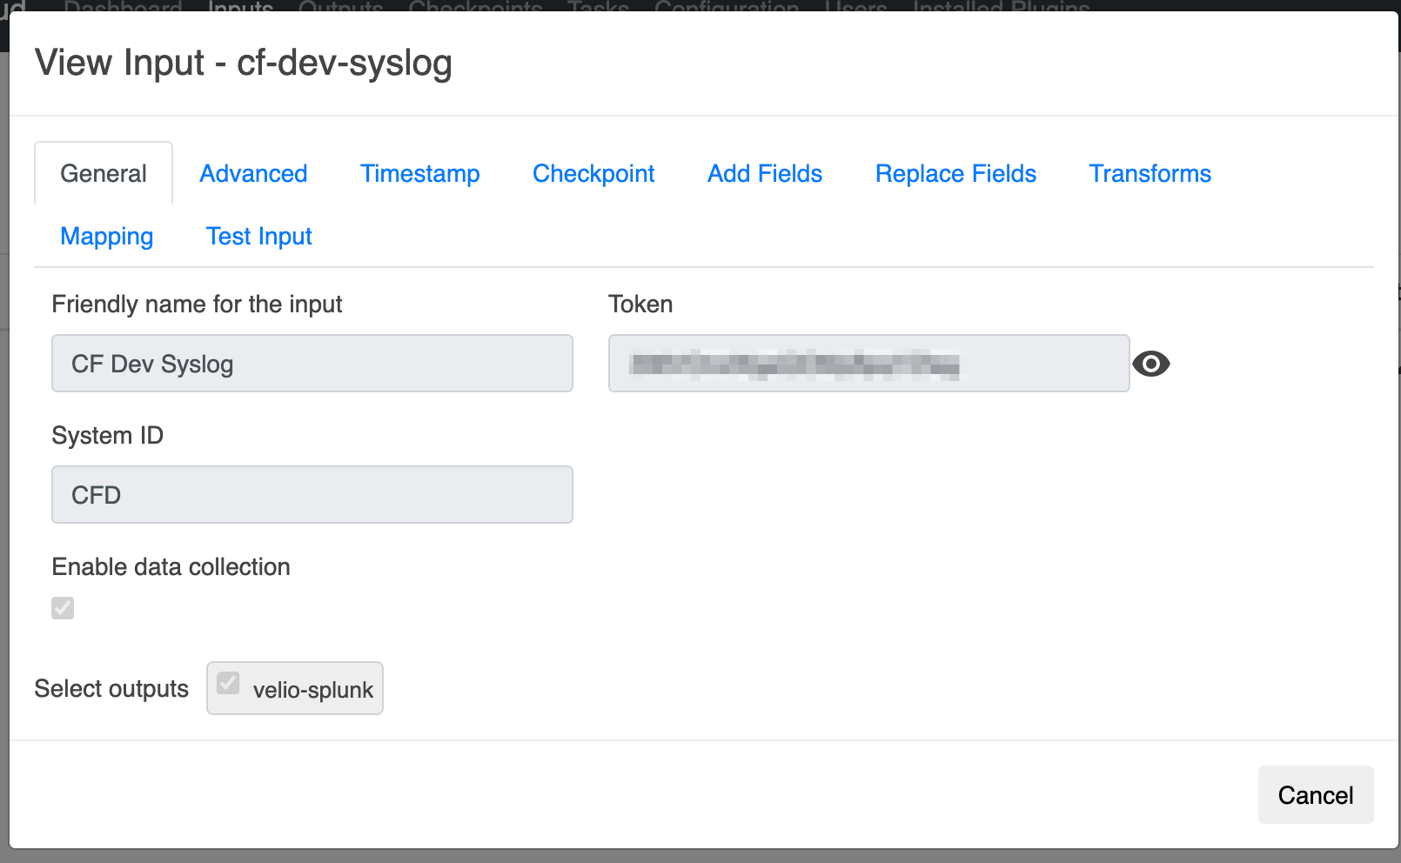This screenshot has width=1401, height=863.
Task: Select the Test Input tab
Action: coord(258,237)
